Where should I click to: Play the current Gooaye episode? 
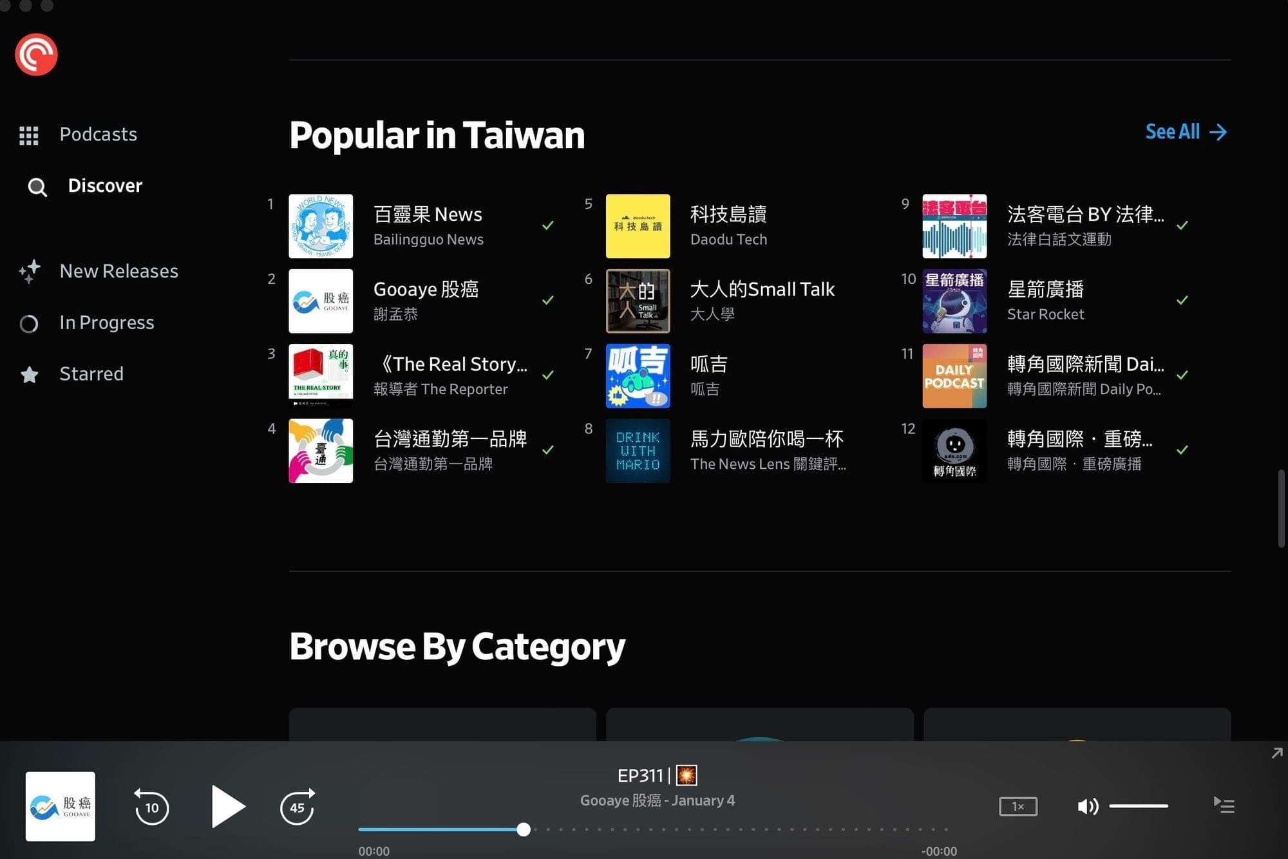coord(228,806)
